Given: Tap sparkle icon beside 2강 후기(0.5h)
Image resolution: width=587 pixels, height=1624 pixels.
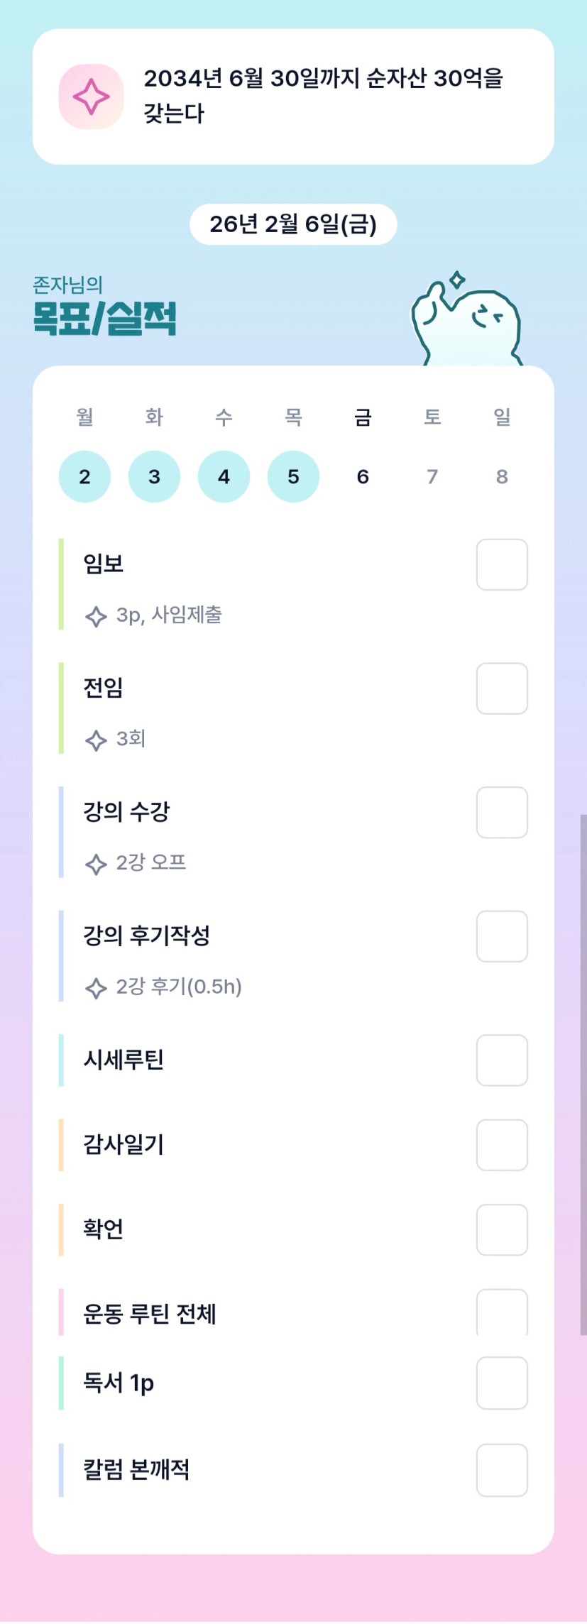Looking at the screenshot, I should (96, 988).
